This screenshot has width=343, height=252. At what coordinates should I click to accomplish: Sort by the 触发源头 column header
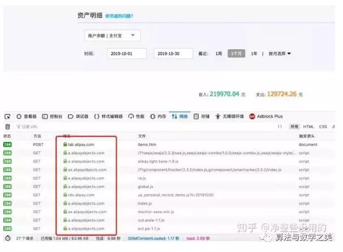[x=306, y=136]
